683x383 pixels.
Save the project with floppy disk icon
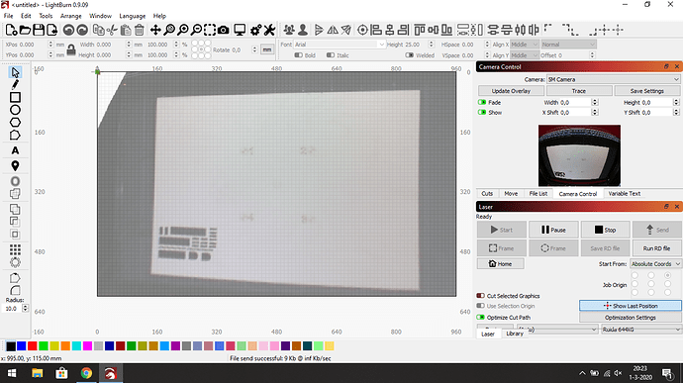(39, 30)
